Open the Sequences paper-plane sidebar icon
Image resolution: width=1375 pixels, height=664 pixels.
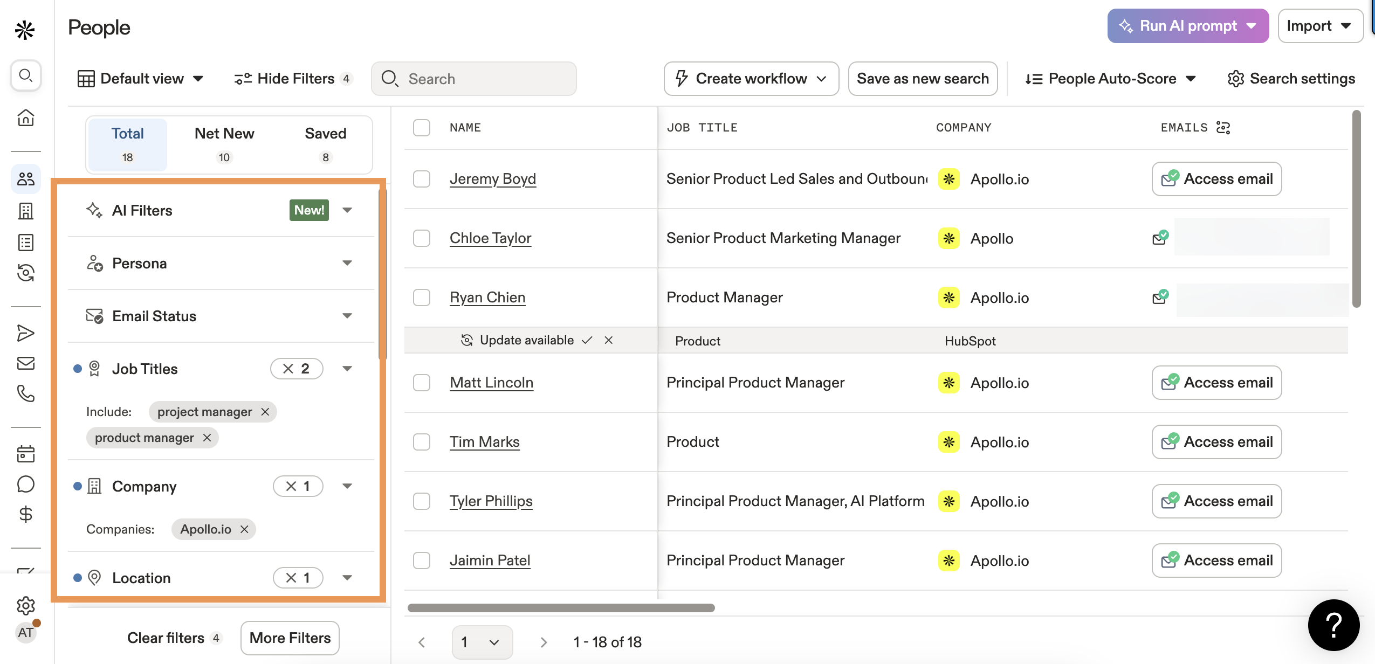click(25, 333)
